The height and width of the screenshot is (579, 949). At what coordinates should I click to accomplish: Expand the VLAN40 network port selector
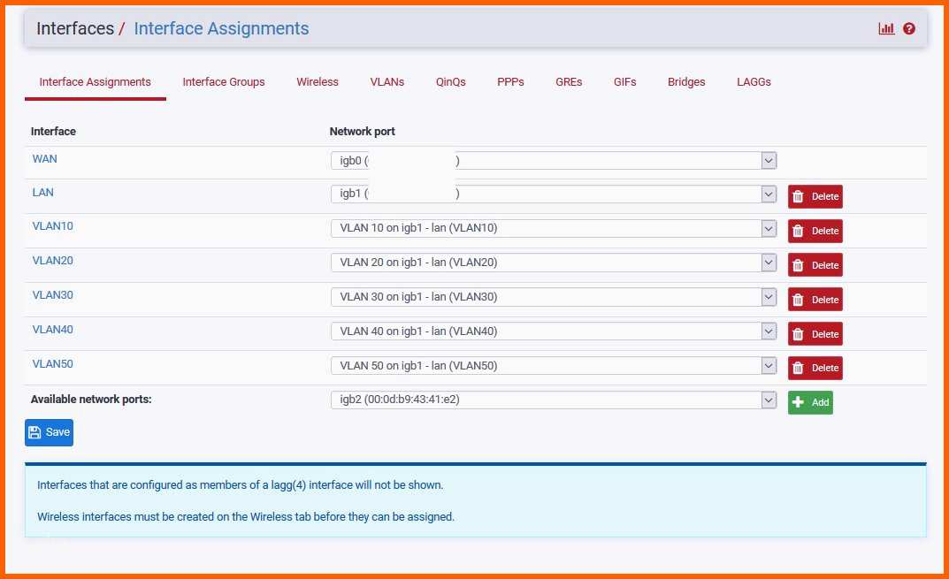coord(553,331)
